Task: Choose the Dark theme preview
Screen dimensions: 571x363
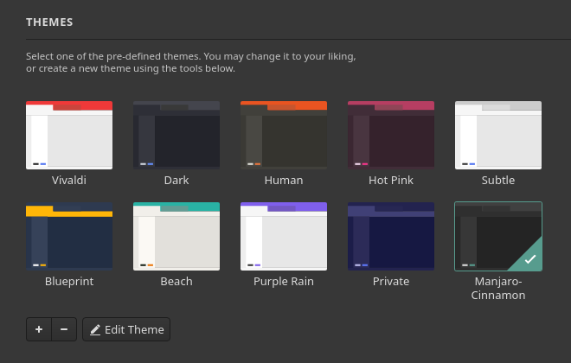Action: click(x=176, y=135)
